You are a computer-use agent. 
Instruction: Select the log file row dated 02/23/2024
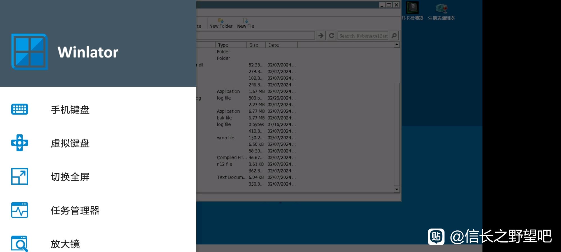click(295, 98)
